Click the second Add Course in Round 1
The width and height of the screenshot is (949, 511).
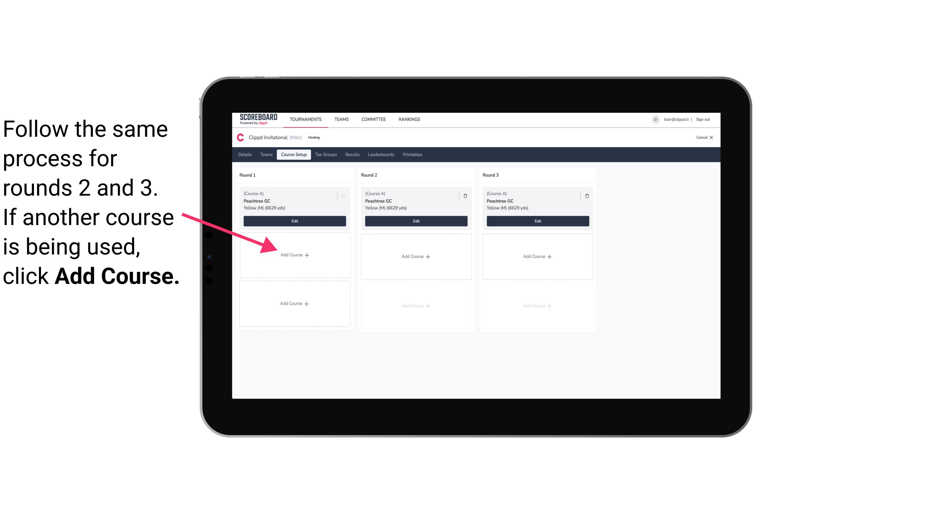click(294, 303)
